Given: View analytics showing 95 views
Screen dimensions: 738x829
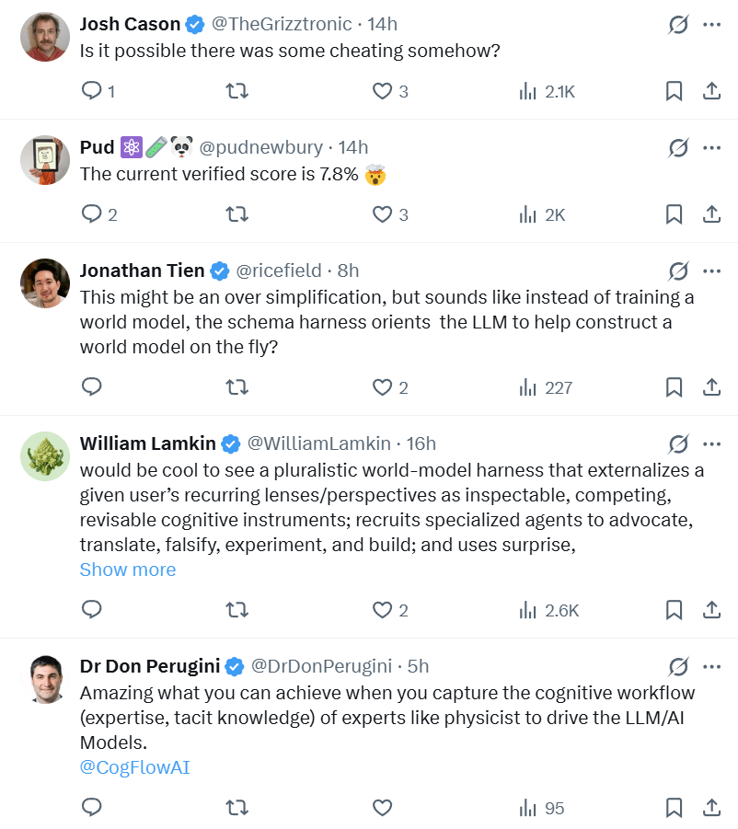Looking at the screenshot, I should pos(541,808).
